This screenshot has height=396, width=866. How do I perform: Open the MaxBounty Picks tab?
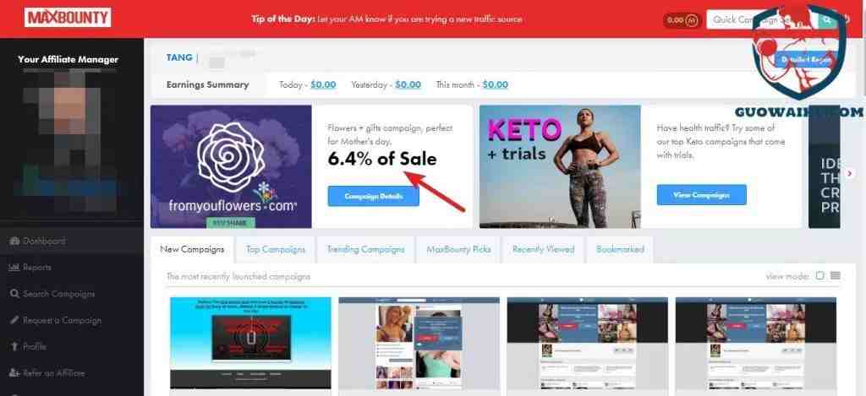coord(458,249)
